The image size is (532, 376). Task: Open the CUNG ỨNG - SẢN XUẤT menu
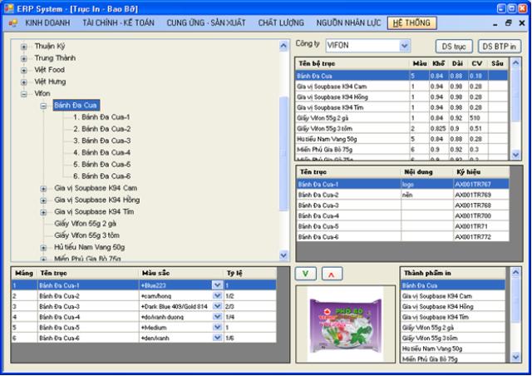point(206,22)
